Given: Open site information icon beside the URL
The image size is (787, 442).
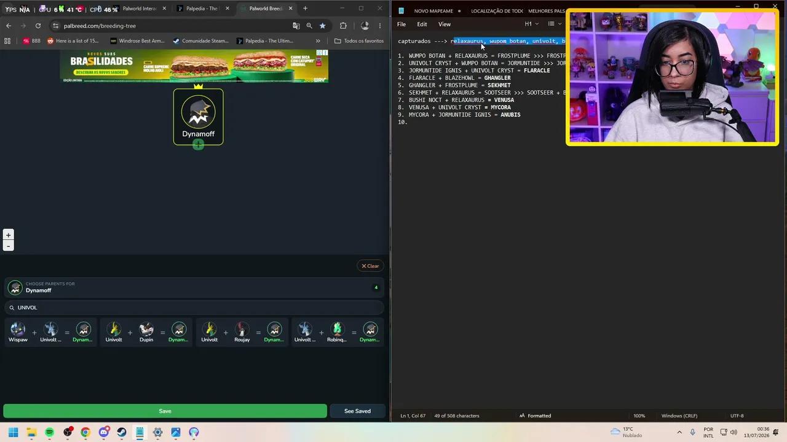Looking at the screenshot, I should [x=55, y=26].
